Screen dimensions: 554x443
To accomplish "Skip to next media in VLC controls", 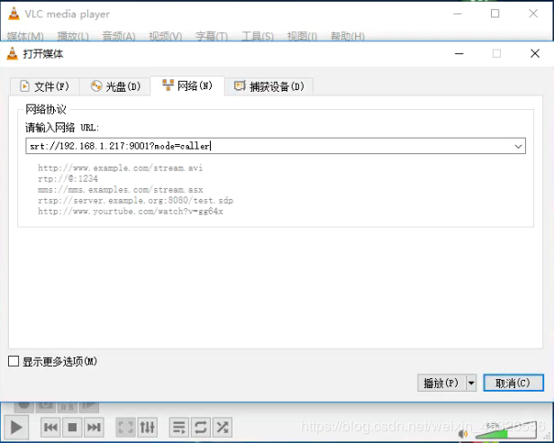I will point(94,428).
